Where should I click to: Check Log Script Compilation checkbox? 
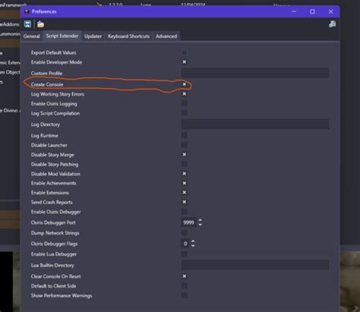pos(184,112)
